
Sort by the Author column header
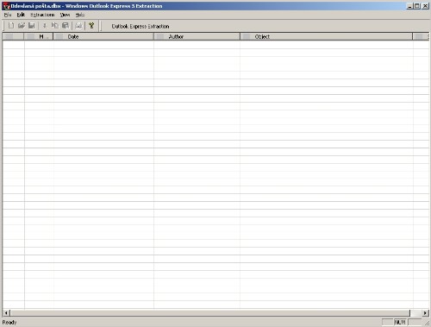coord(197,36)
